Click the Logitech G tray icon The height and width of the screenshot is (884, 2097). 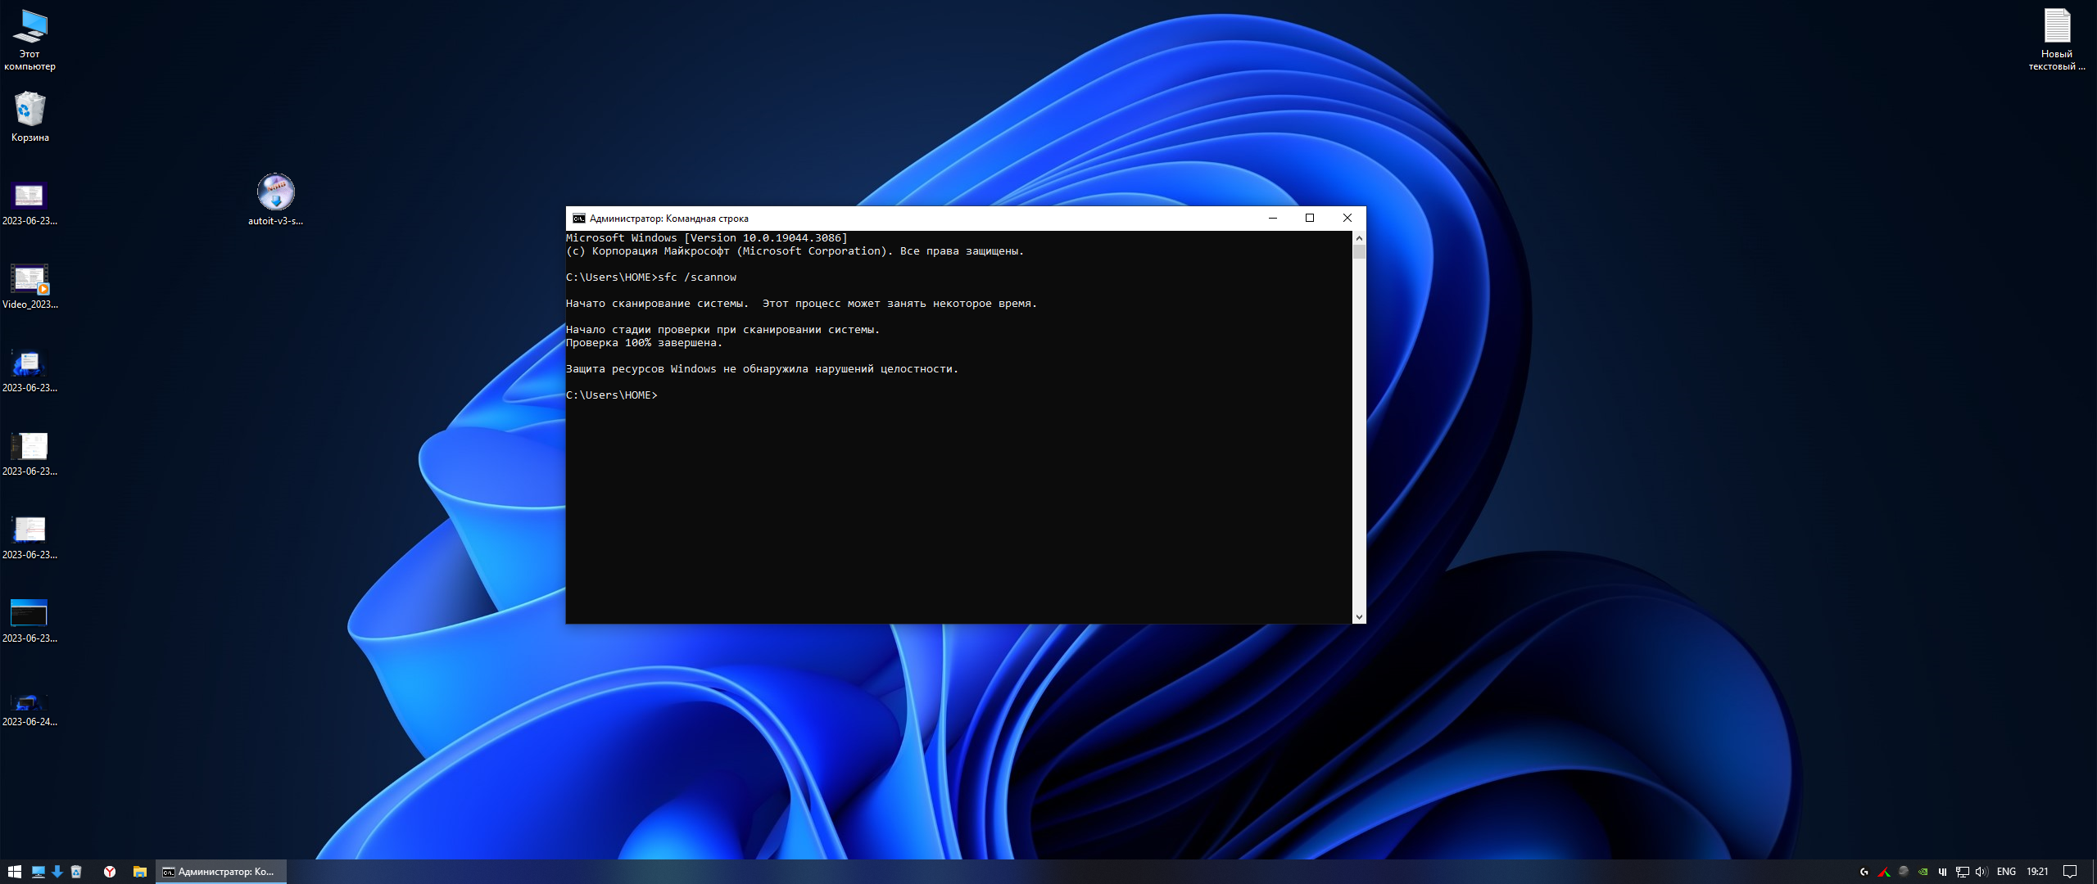click(1864, 872)
